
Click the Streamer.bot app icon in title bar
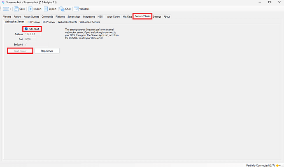click(x=3, y=2)
